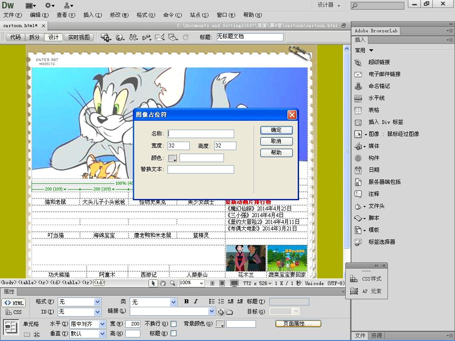Select the Zoom magnifier tool in status bar
Screen dimensions: 455x341
(172, 283)
